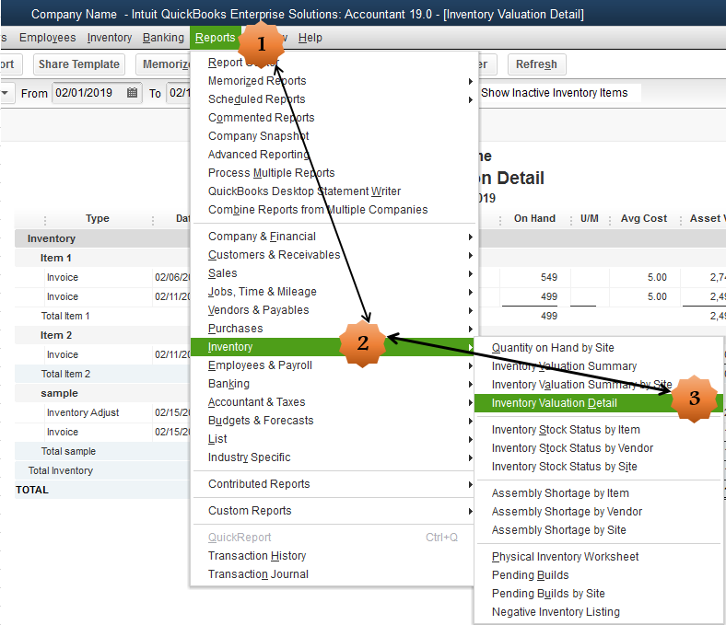Open Advanced Reporting
Image resolution: width=726 pixels, height=625 pixels.
click(x=334, y=155)
